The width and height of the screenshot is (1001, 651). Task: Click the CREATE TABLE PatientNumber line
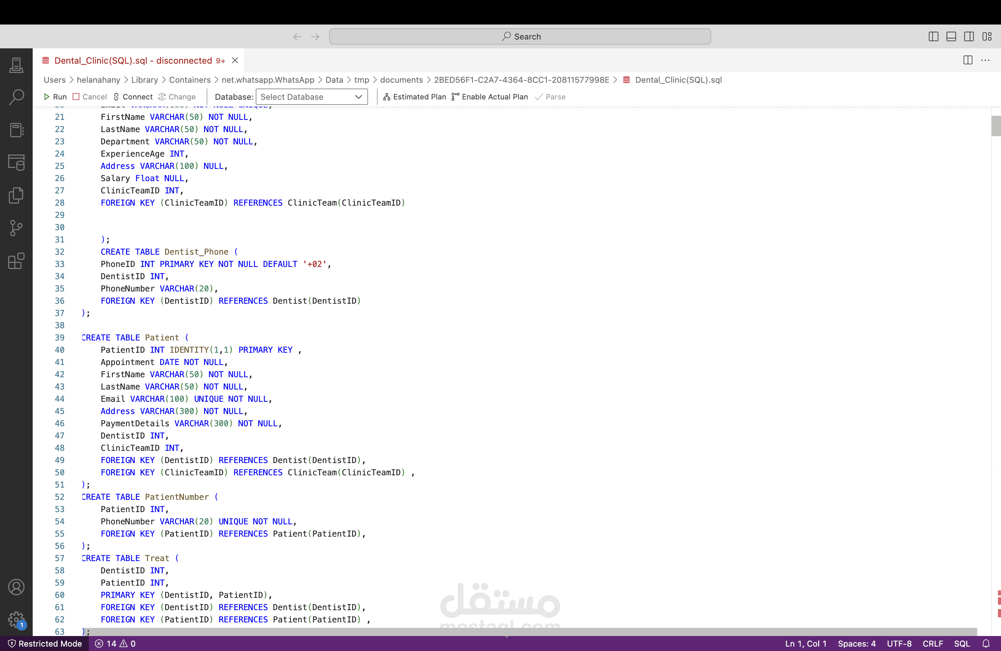(x=150, y=497)
